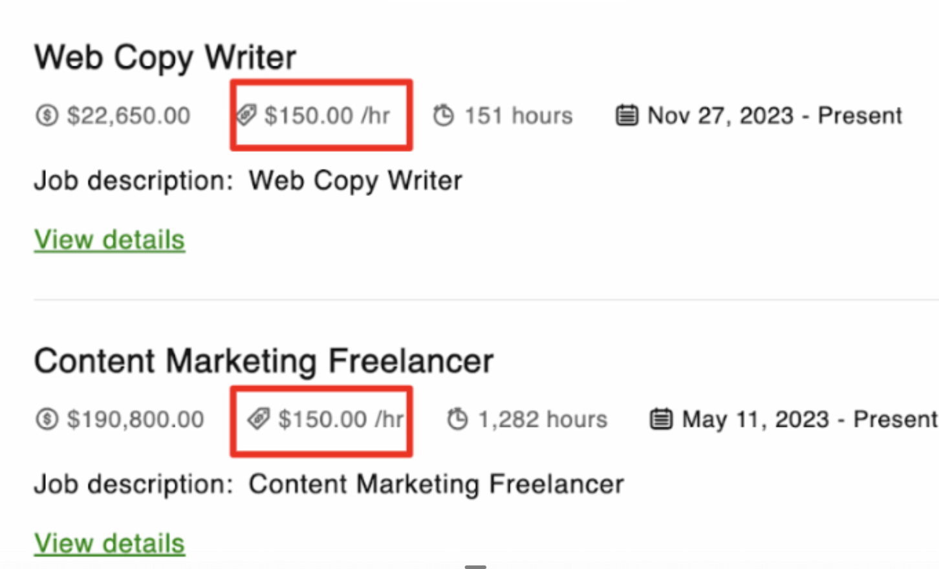Select the Content Marketing Freelancer job title
Image resolution: width=939 pixels, height=569 pixels.
[263, 361]
